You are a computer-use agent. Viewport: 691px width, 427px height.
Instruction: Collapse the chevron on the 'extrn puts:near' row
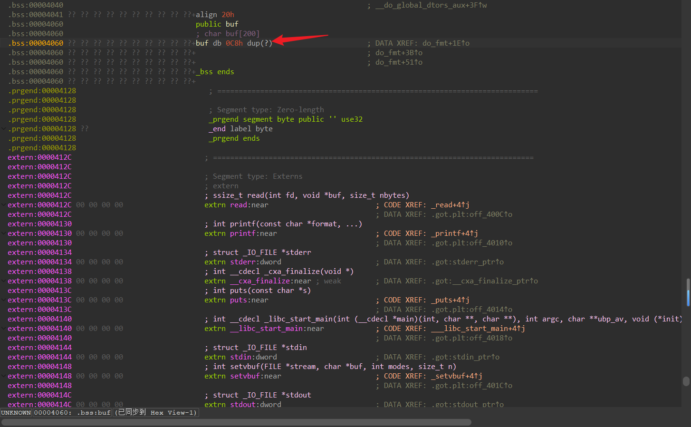pos(4,300)
